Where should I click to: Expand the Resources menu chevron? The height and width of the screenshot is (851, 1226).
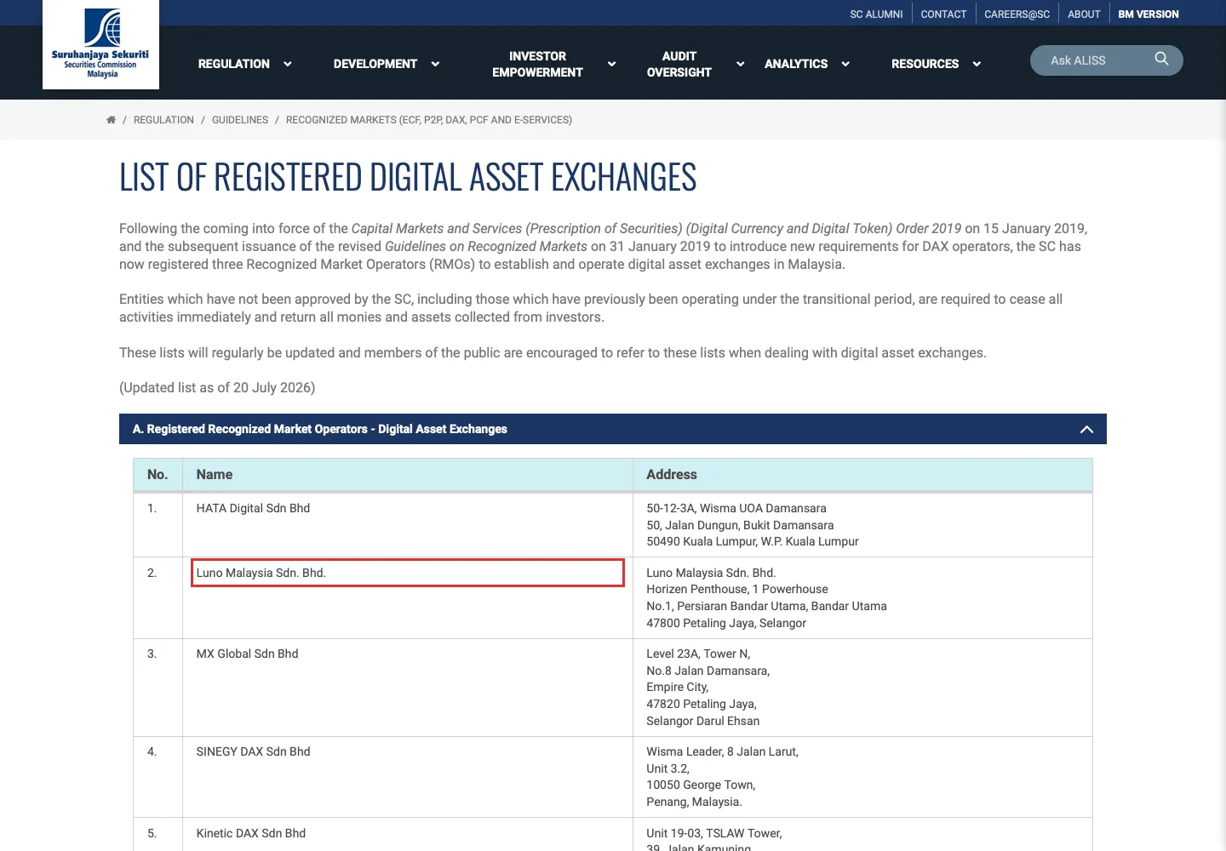[x=977, y=64]
